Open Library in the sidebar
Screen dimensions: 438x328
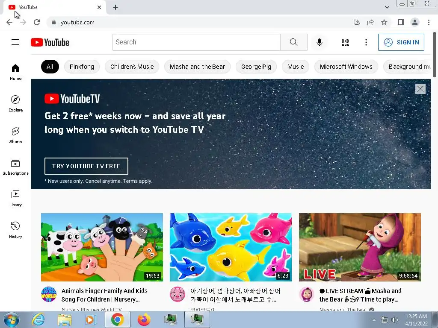15,198
